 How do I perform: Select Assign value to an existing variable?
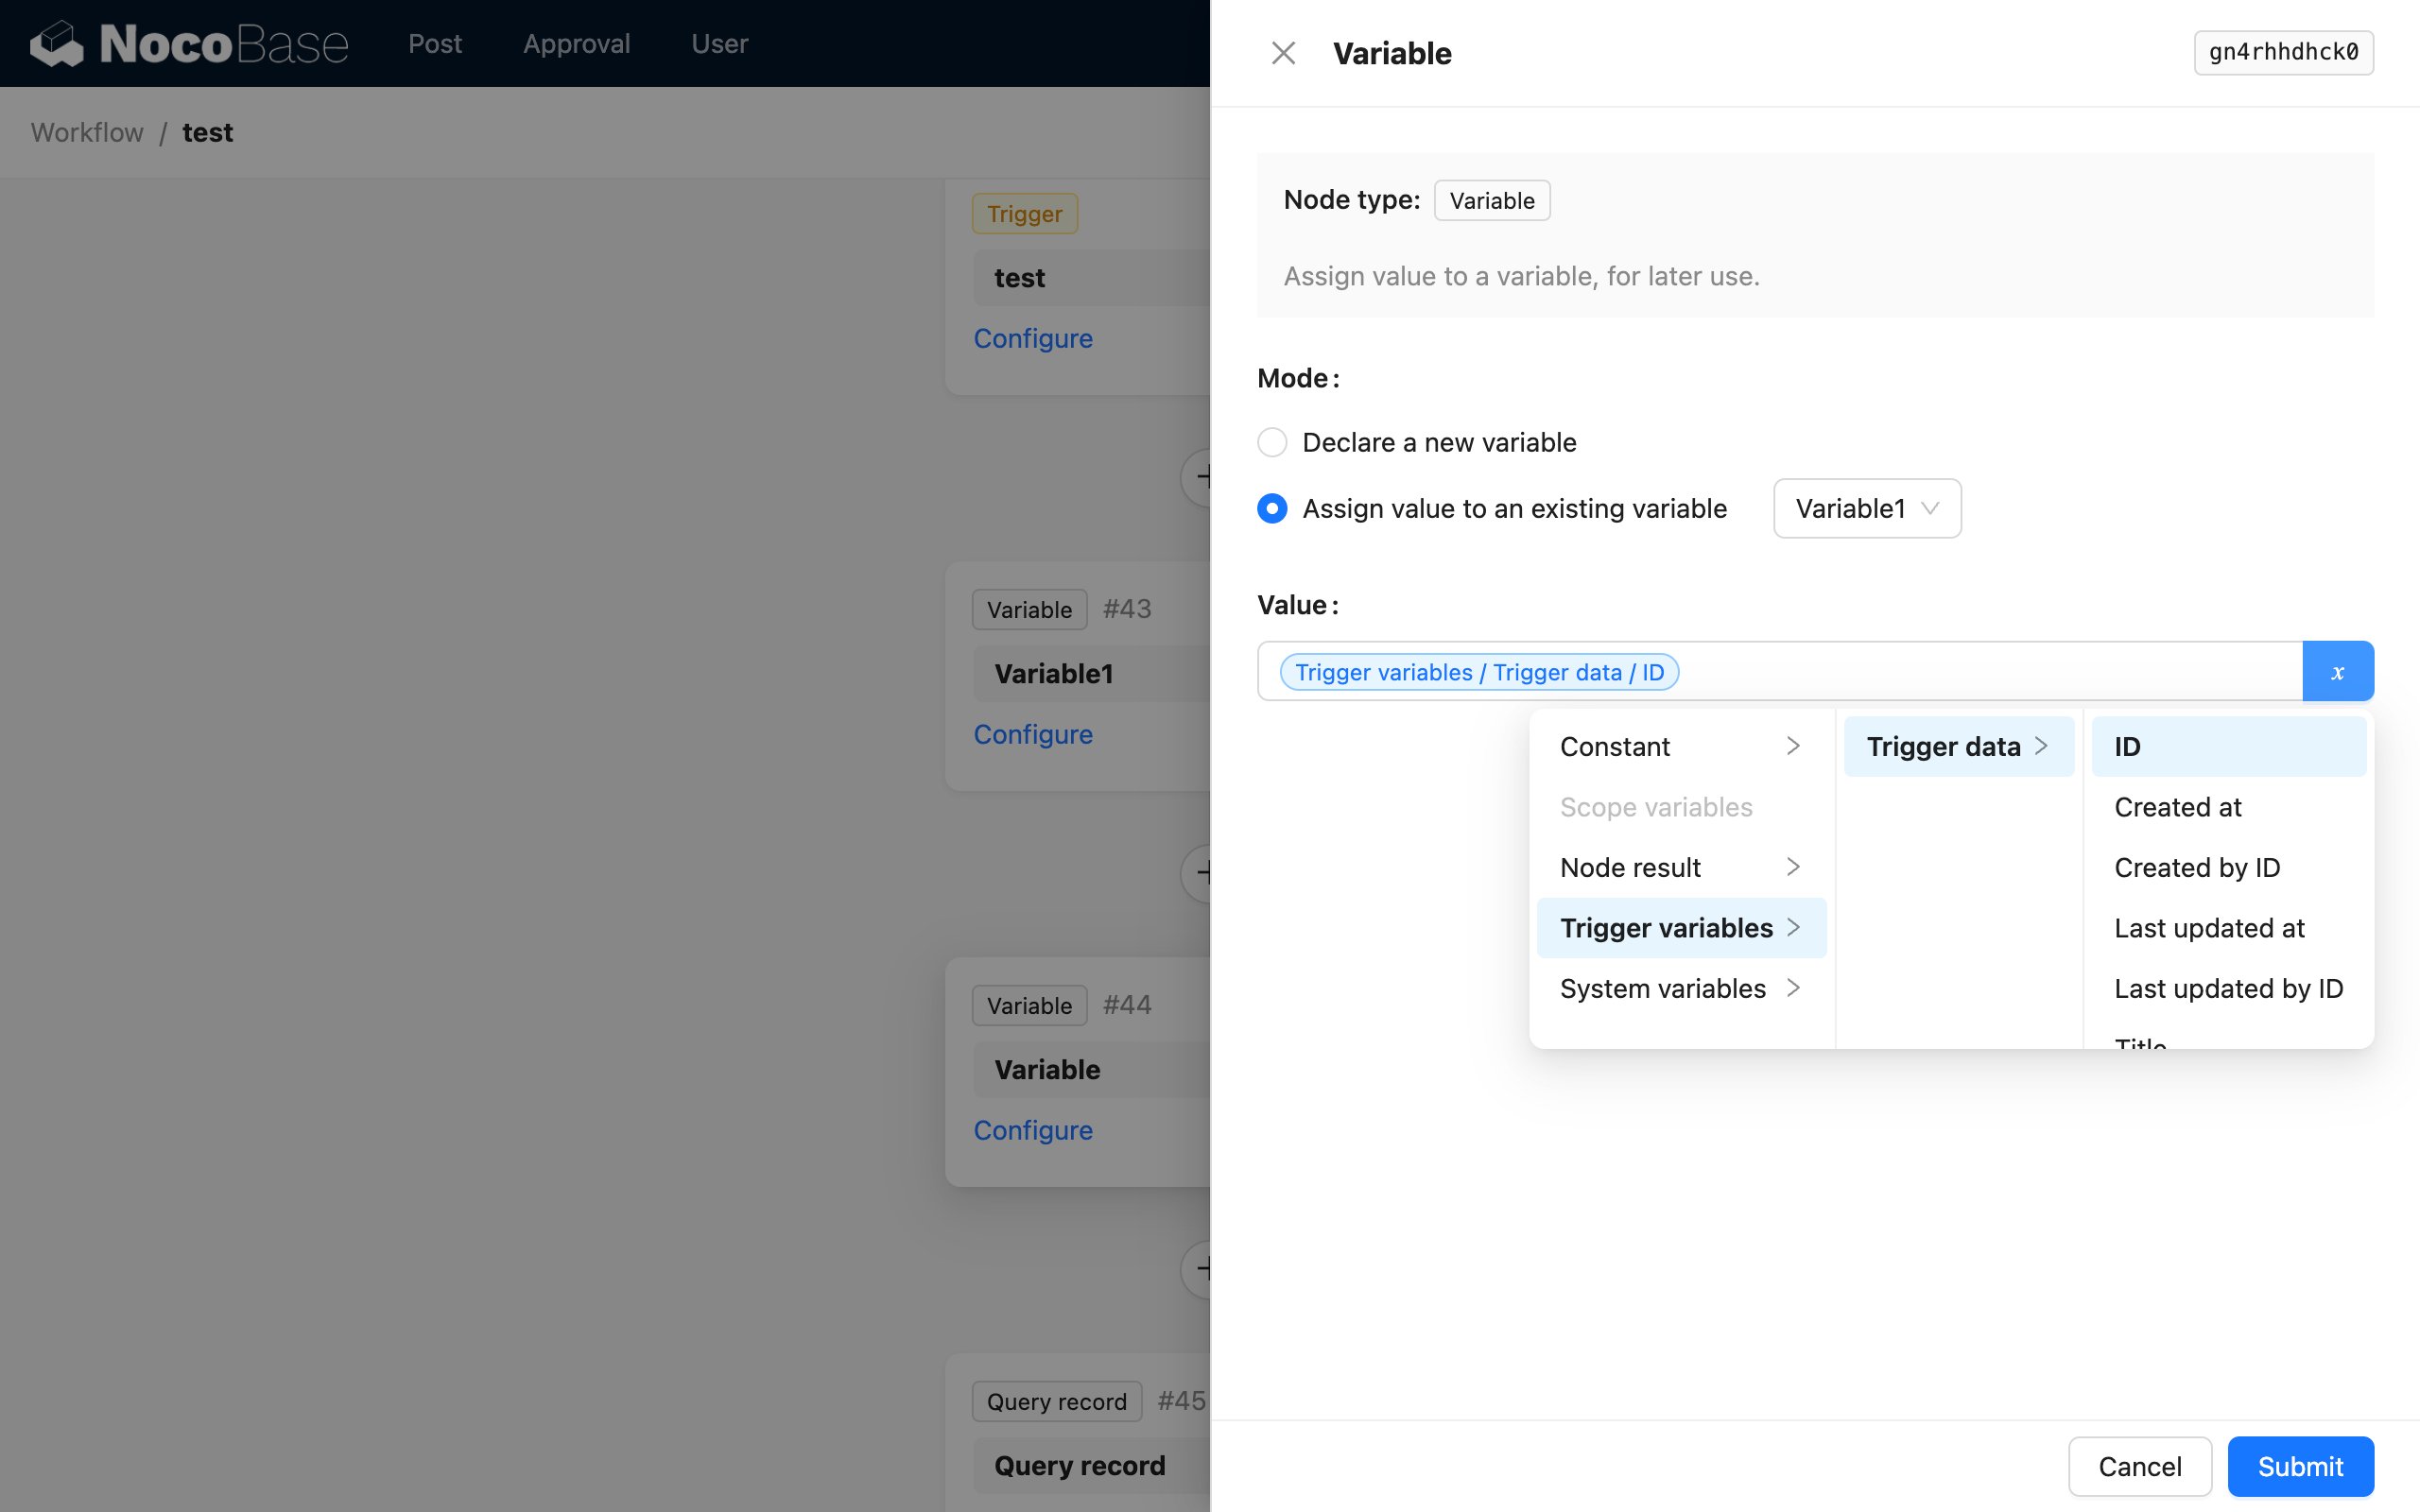pyautogui.click(x=1271, y=508)
